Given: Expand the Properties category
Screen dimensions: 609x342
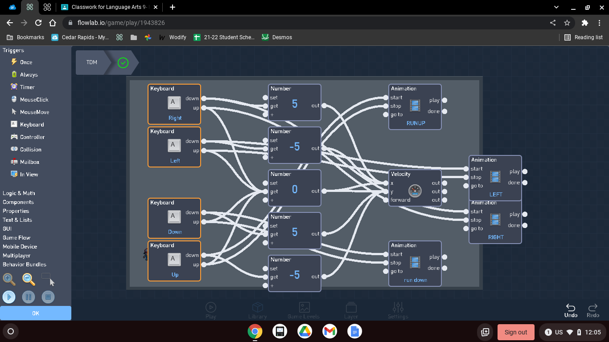Looking at the screenshot, I should [16, 211].
